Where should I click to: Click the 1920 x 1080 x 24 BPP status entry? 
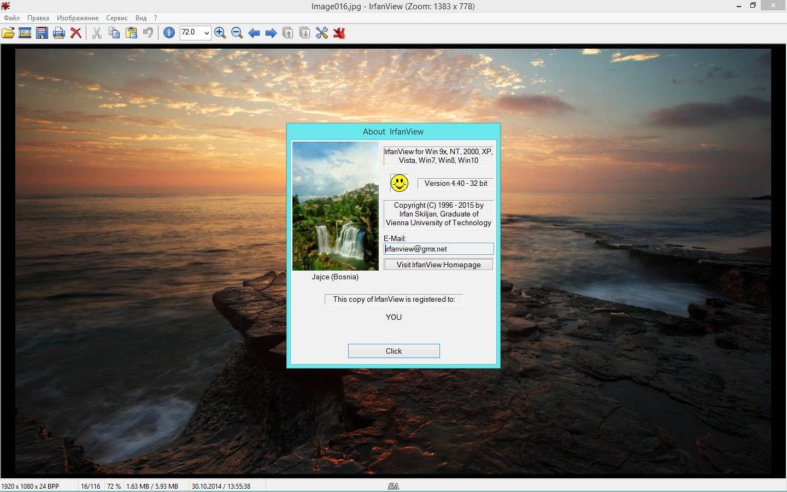pos(31,486)
